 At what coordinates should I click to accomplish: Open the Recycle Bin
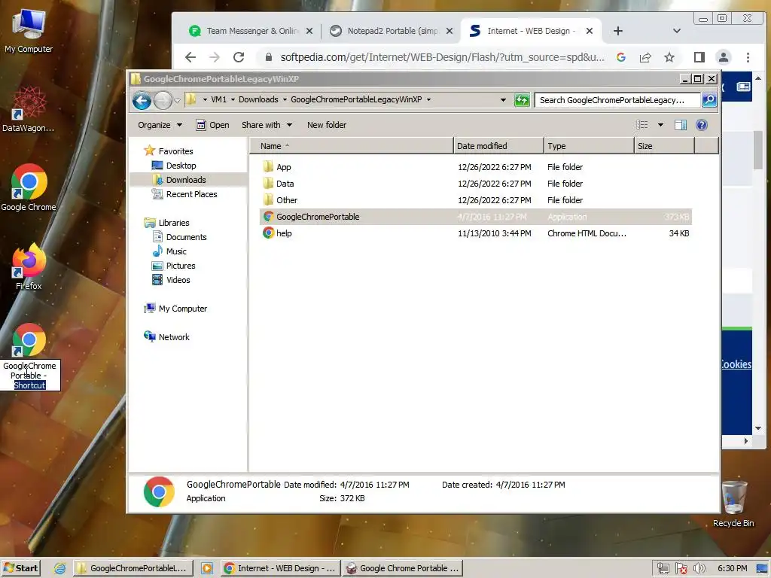733,504
